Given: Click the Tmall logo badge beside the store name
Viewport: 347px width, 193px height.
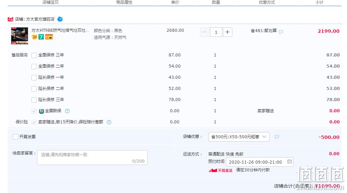Looking at the screenshot, I should [10, 19].
